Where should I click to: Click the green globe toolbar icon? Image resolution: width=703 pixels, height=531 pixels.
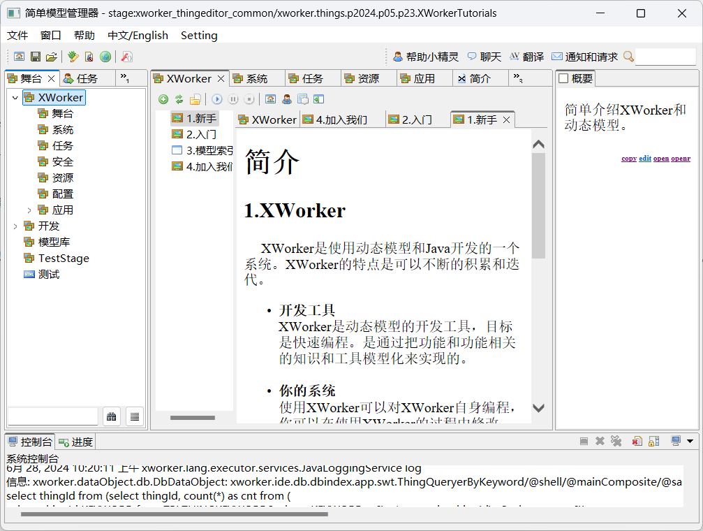pyautogui.click(x=105, y=57)
